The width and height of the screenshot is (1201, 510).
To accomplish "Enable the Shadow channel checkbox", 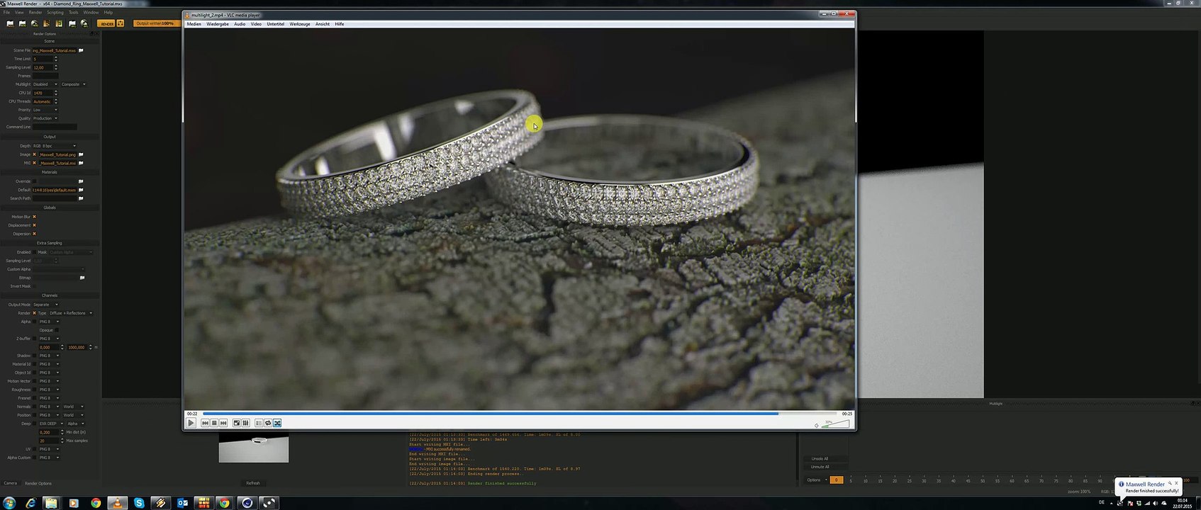I will pos(34,356).
